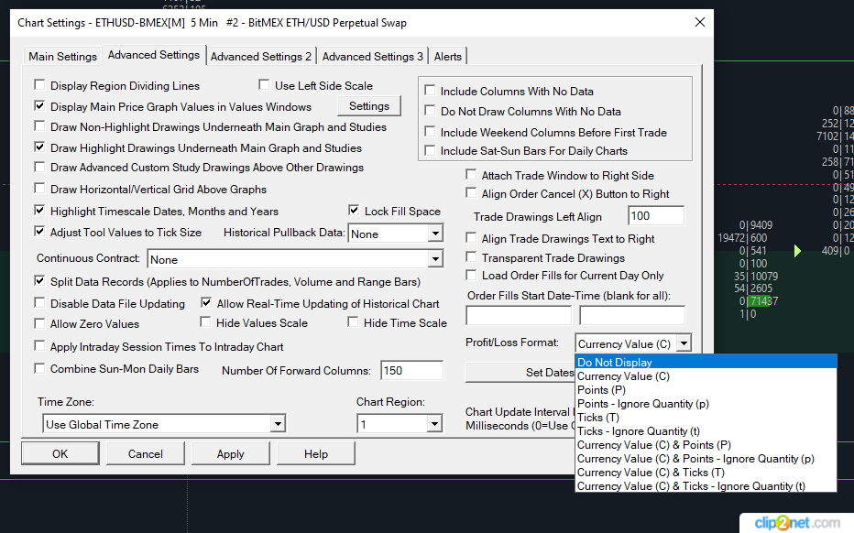Viewport: 854px width, 533px height.
Task: Open Advanced Settings 3 tab
Action: click(x=373, y=57)
